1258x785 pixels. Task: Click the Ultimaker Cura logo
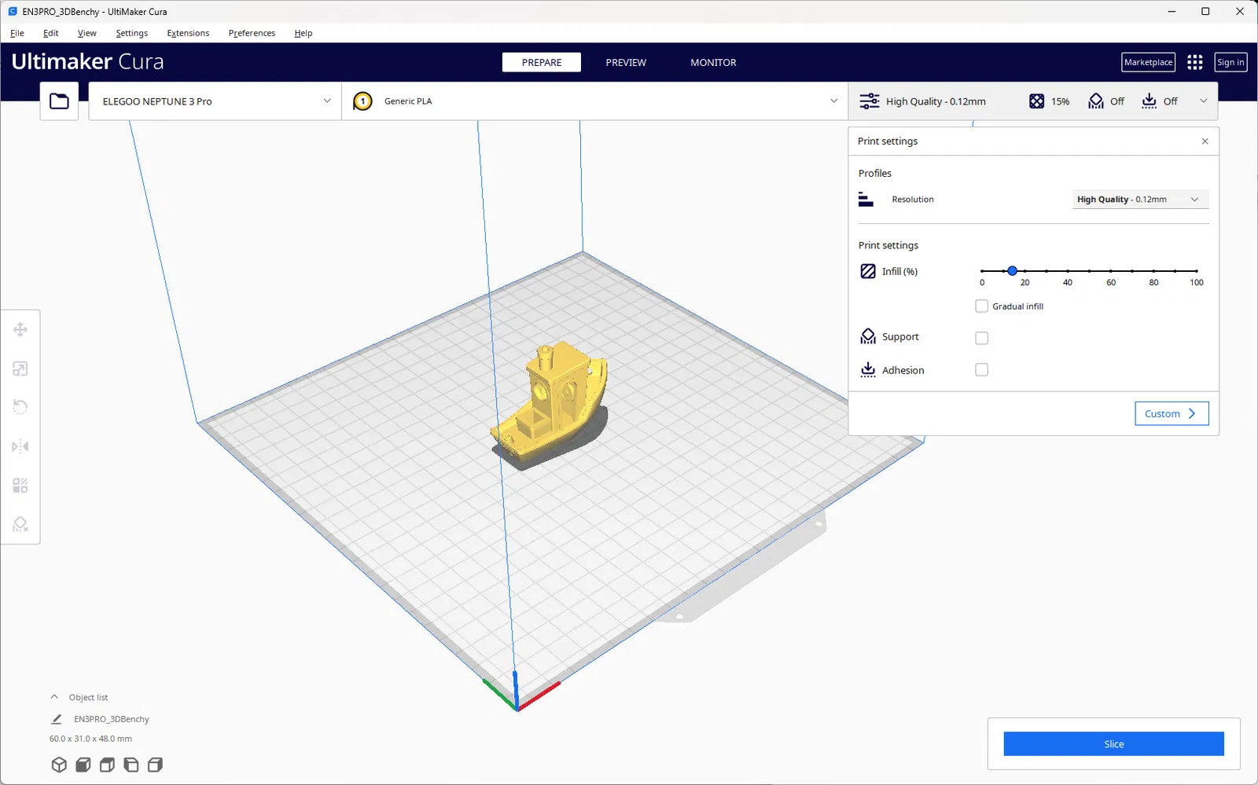pos(87,61)
